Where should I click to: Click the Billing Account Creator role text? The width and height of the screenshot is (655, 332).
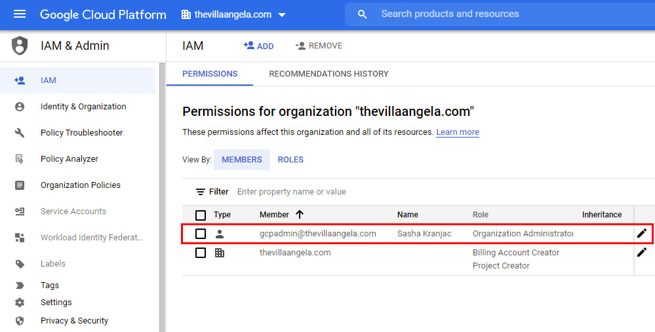516,253
